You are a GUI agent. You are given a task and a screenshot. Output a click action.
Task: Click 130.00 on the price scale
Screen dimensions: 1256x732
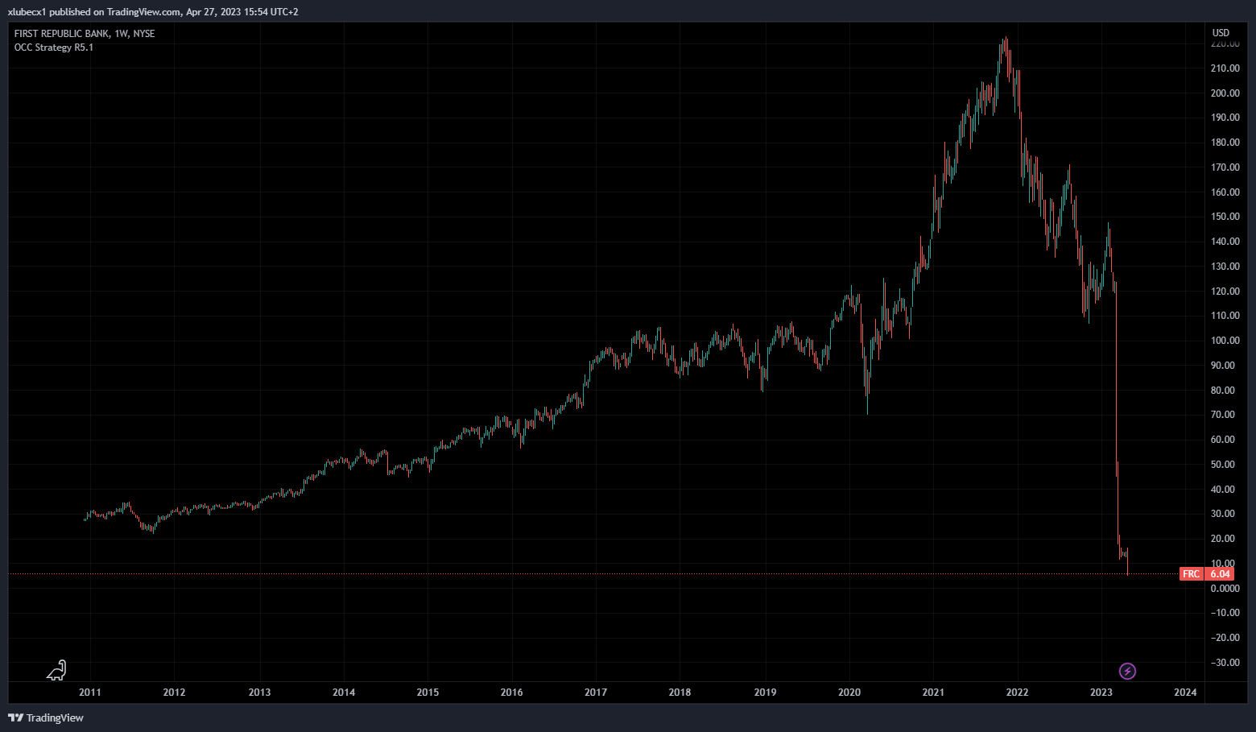point(1225,267)
